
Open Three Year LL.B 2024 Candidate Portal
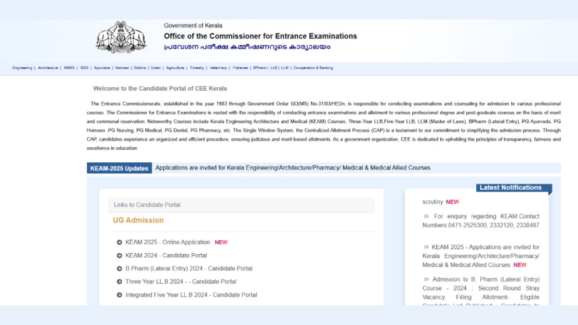point(181,282)
